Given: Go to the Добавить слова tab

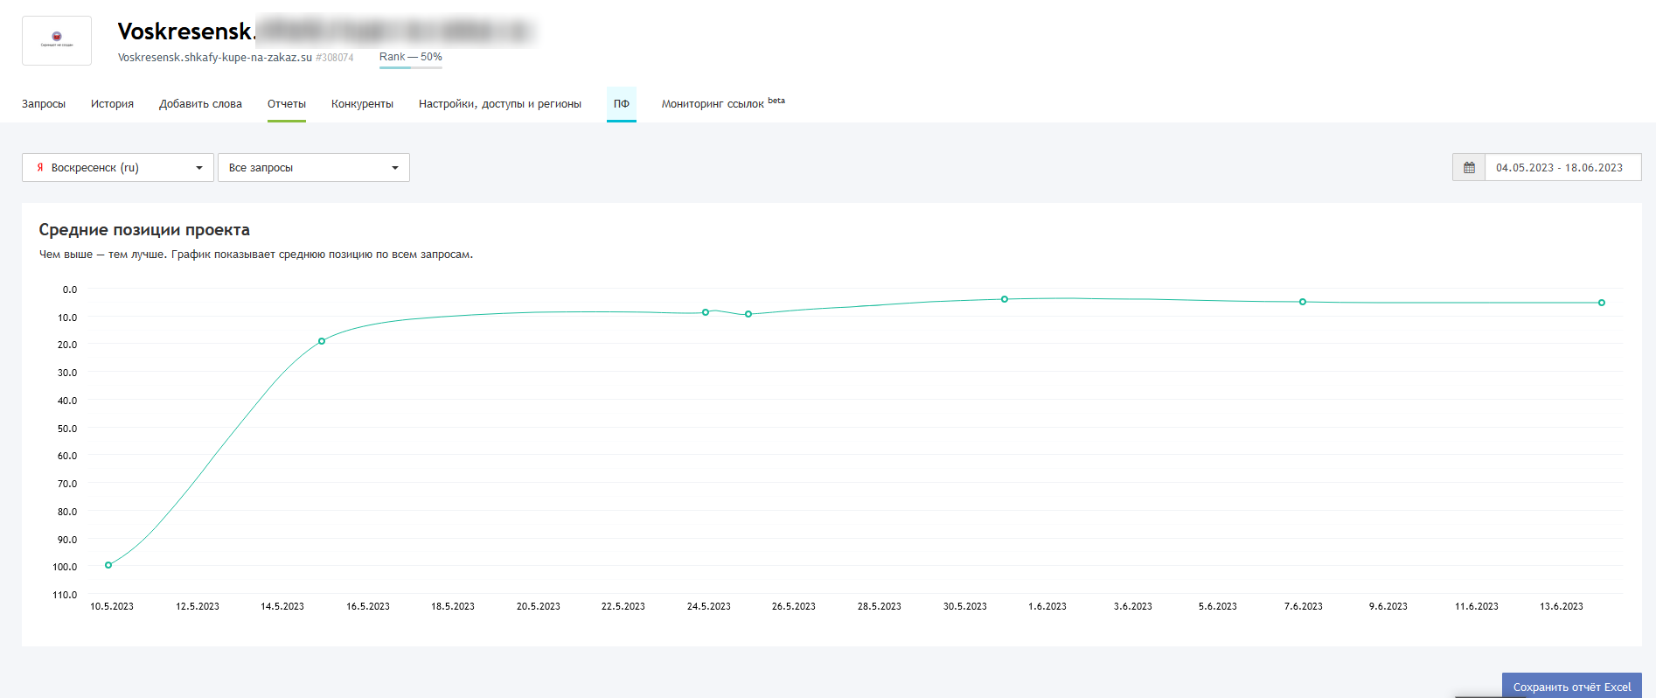Looking at the screenshot, I should click(x=200, y=104).
